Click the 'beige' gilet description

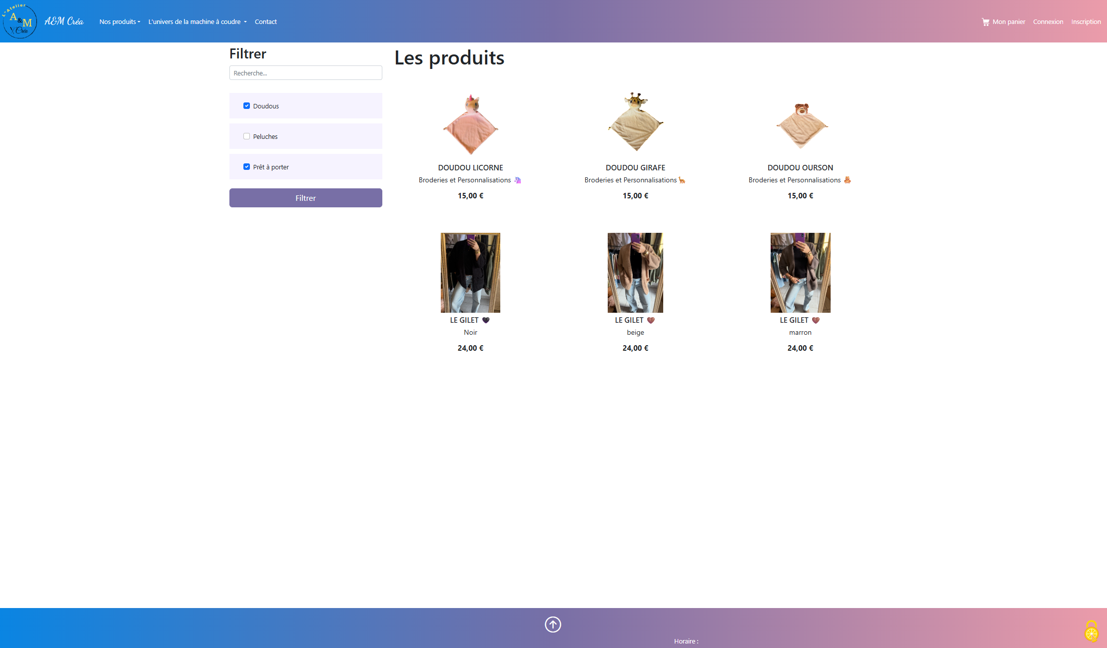[636, 333]
